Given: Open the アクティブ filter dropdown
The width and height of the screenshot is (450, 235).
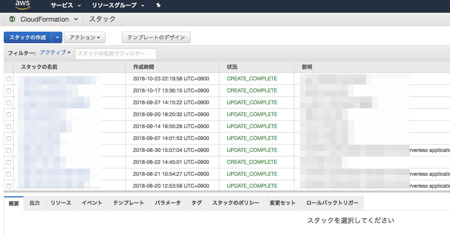Looking at the screenshot, I should pyautogui.click(x=55, y=53).
